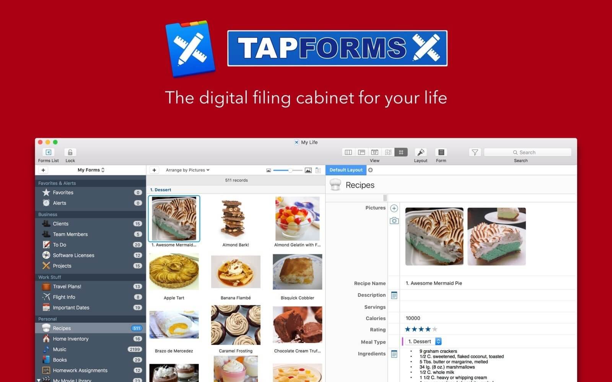Screen dimensions: 612x382
Task: Toggle the grid view in the View control
Action: click(x=401, y=152)
